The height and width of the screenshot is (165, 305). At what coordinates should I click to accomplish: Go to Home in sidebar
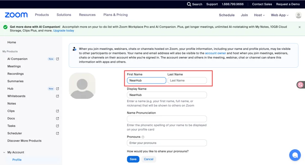pos(12,42)
